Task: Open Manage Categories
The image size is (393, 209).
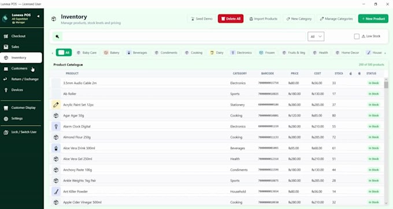Action: tap(336, 19)
